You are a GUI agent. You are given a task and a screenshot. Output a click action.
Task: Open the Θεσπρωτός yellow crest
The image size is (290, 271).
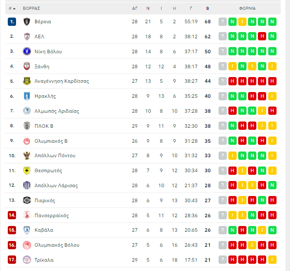tap(27, 171)
